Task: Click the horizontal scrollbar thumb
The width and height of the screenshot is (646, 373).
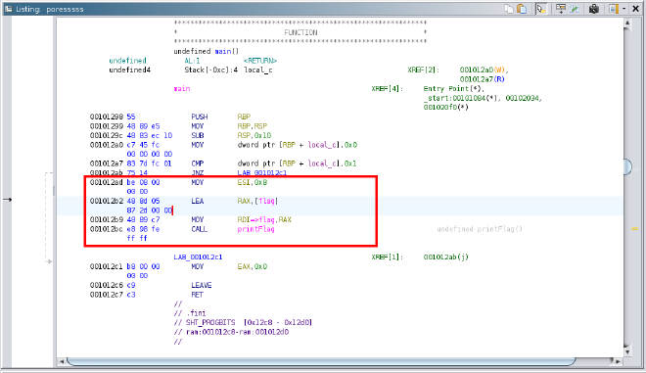Action: pyautogui.click(x=320, y=361)
